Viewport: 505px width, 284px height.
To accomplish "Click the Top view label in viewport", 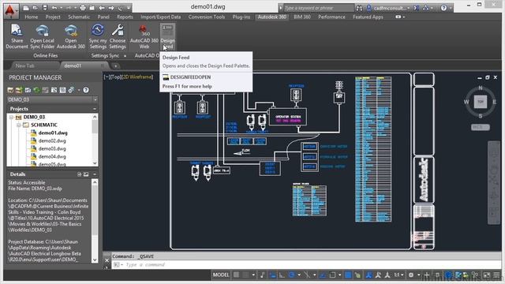I will [116, 77].
